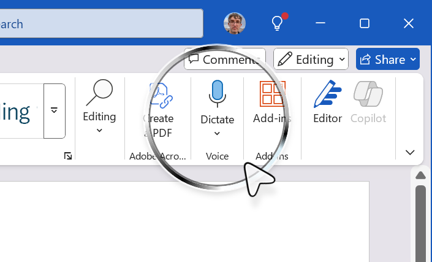Click the lightbulb icon in title bar
This screenshot has width=432, height=262.
point(278,23)
